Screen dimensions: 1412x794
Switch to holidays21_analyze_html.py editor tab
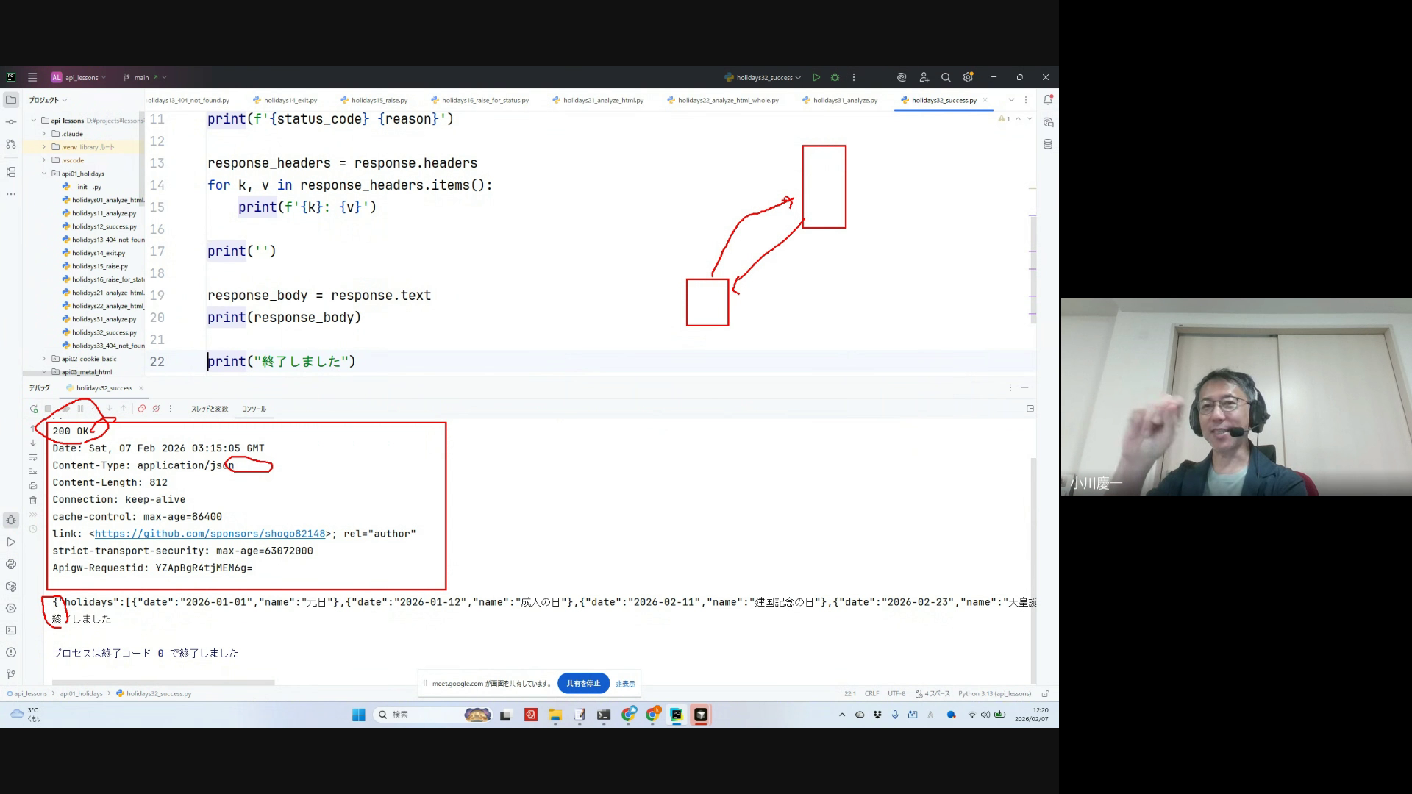[x=602, y=100]
